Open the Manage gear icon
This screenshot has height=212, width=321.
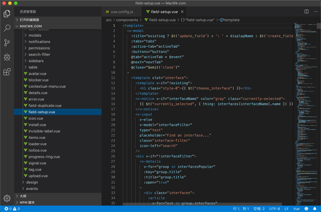tap(7, 198)
